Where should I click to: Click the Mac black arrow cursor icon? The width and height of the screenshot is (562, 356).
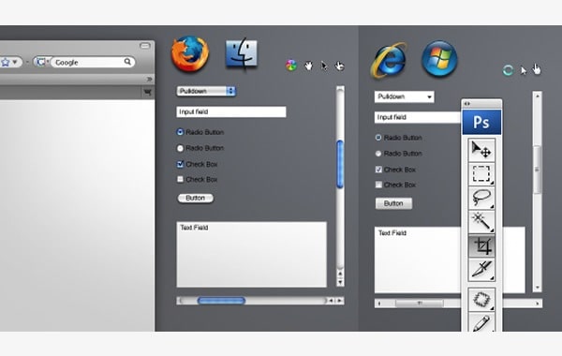pos(324,66)
